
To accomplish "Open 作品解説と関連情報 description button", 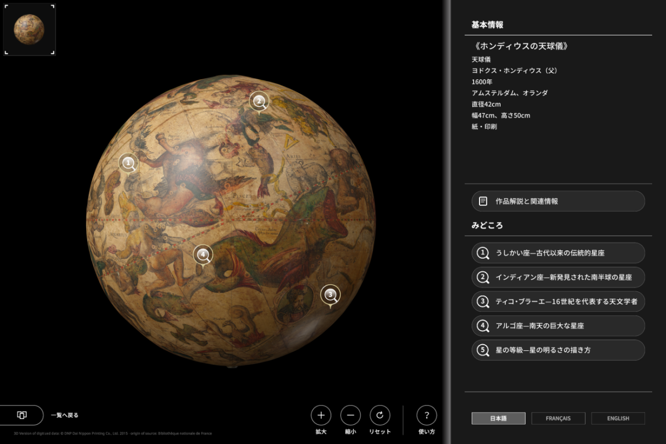I will point(558,201).
